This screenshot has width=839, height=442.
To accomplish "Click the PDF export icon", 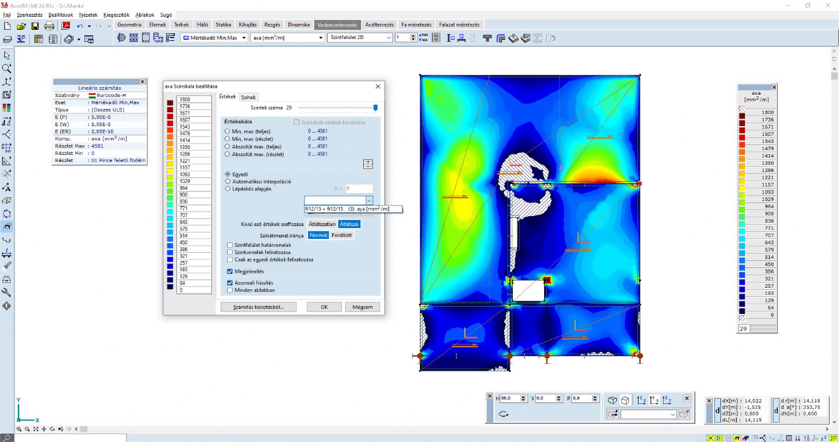I will coord(66,26).
